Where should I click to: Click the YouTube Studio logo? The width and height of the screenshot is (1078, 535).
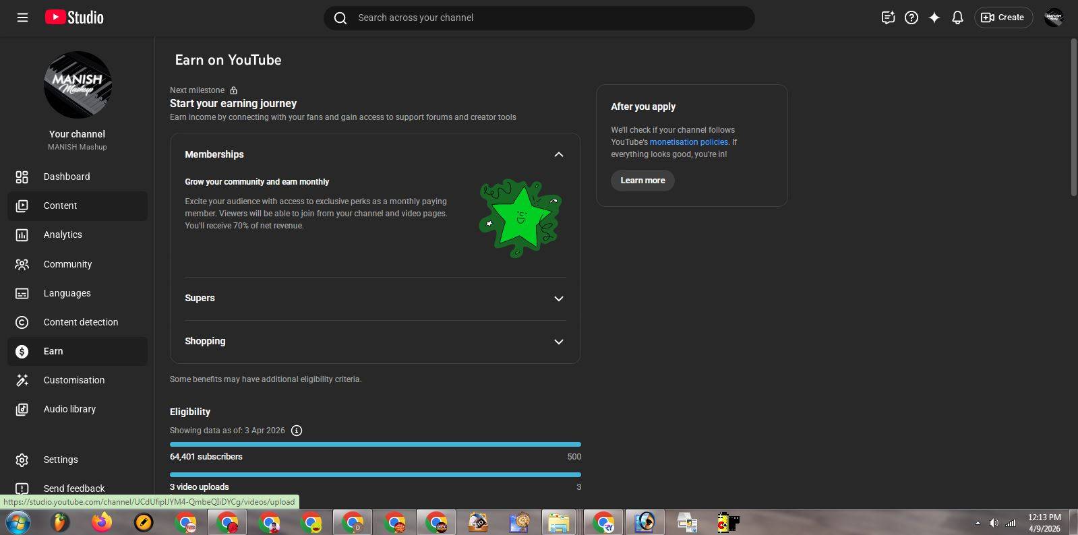coord(75,18)
